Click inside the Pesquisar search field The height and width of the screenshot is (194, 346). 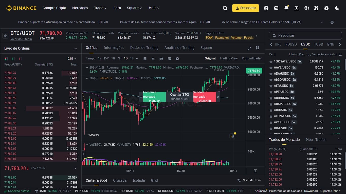[305, 36]
